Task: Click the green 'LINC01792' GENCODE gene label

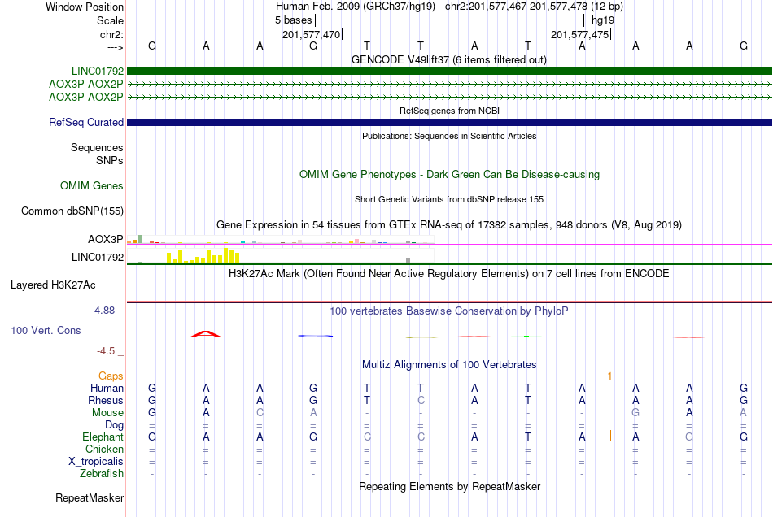Action: [98, 72]
